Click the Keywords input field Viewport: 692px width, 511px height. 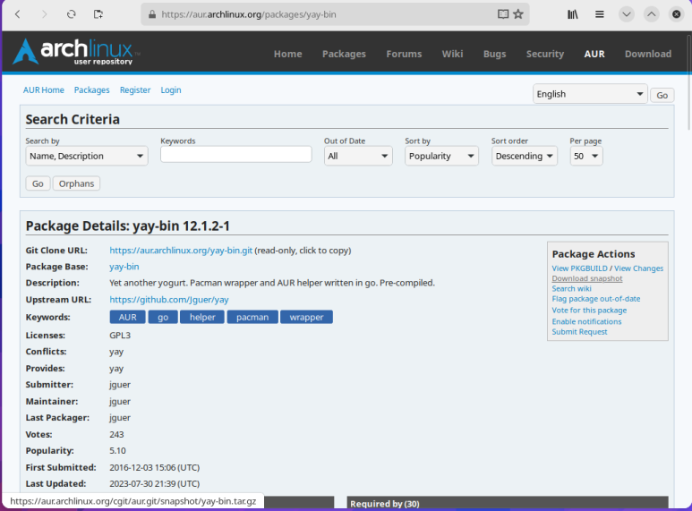[x=236, y=155]
